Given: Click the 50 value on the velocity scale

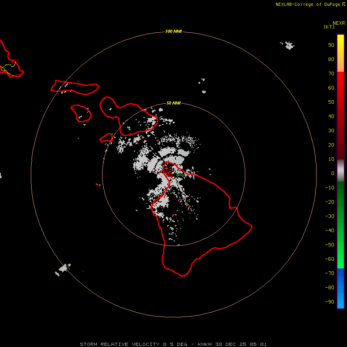Looking at the screenshot, I should point(331,102).
